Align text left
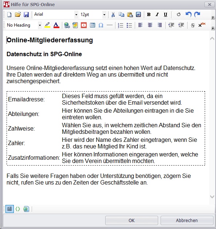The height and width of the screenshot is (229, 216). tap(140, 25)
